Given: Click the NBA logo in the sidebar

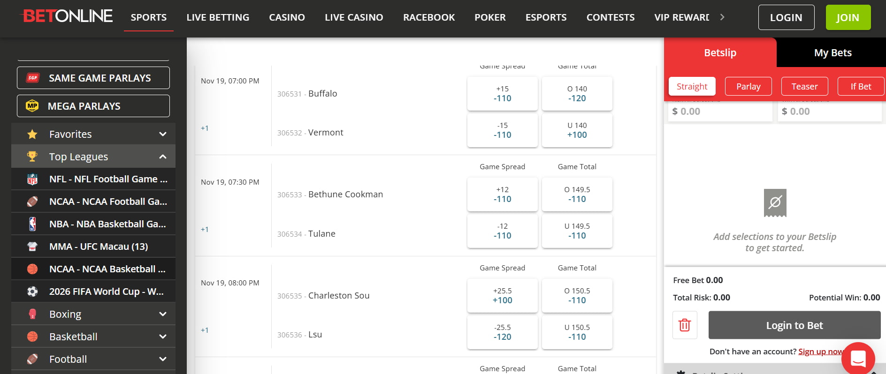Looking at the screenshot, I should pos(33,224).
